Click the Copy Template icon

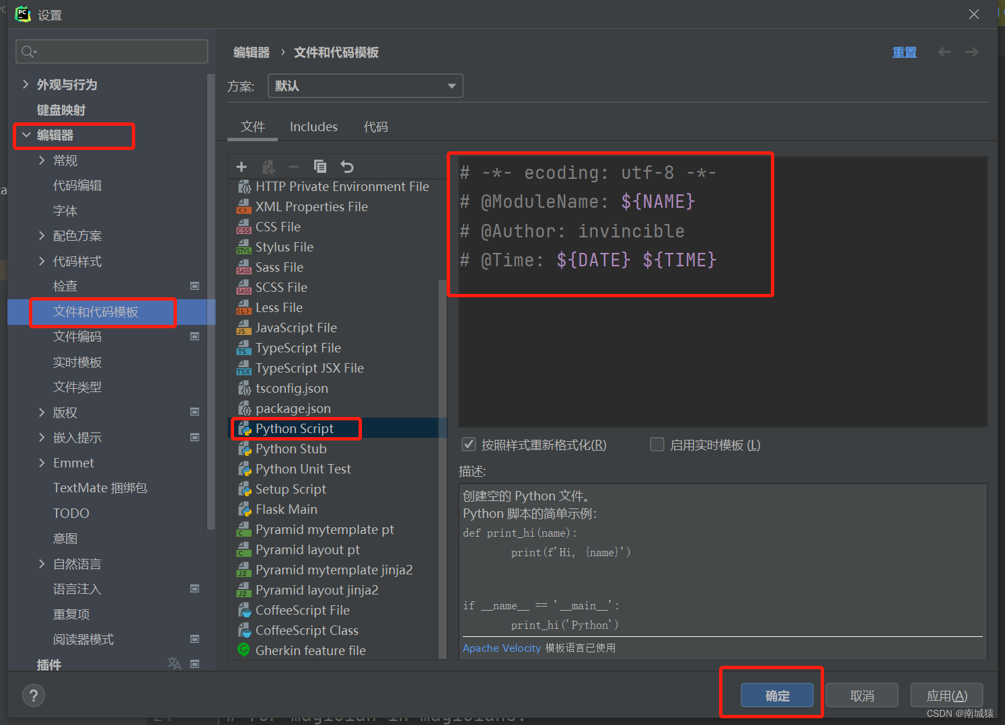[x=320, y=166]
